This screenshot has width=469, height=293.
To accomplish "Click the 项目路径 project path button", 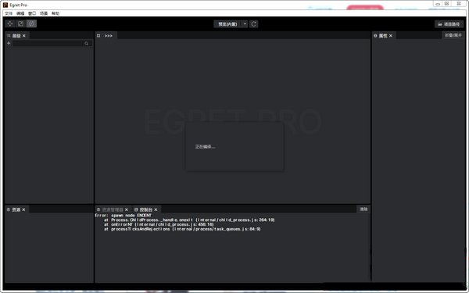I will point(449,24).
